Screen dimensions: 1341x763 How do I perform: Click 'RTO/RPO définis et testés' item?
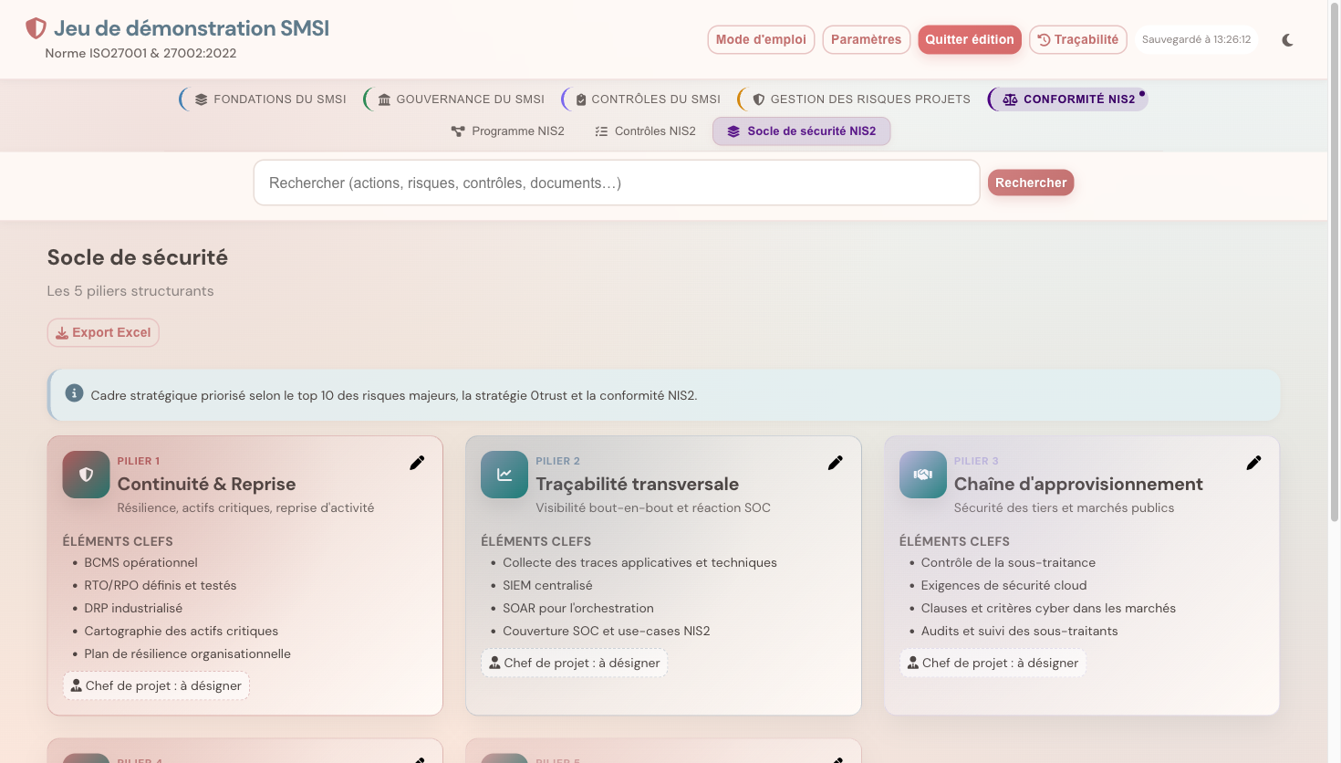pyautogui.click(x=161, y=585)
